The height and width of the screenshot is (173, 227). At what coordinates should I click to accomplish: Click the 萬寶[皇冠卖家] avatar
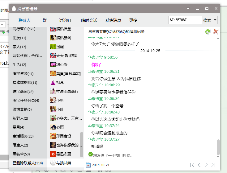click(x=53, y=73)
